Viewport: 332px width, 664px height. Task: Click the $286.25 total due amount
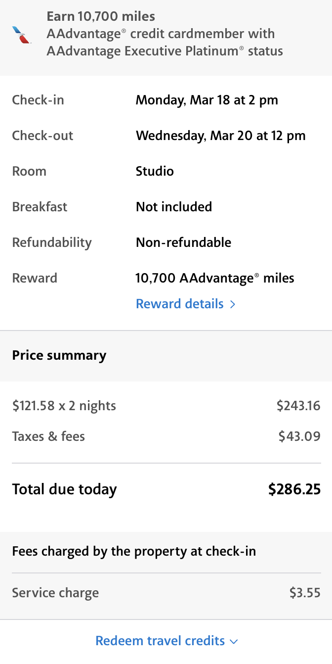[294, 489]
